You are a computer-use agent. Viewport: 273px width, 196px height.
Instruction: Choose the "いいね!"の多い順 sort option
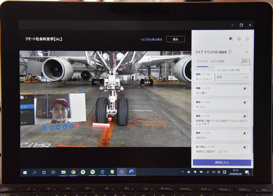pyautogui.click(x=228, y=69)
